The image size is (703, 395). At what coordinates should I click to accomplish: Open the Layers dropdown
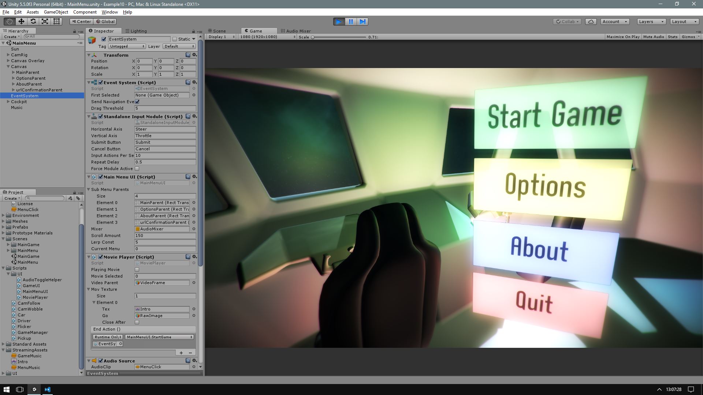(651, 22)
